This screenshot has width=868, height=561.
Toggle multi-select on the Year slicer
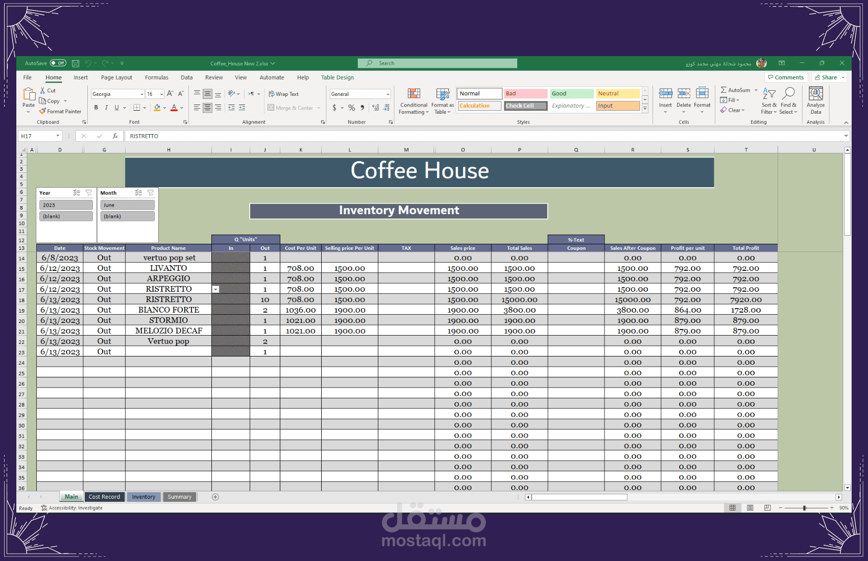[x=77, y=193]
